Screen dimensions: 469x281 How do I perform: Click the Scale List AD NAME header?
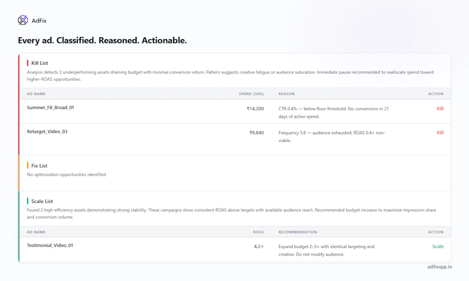pos(36,232)
